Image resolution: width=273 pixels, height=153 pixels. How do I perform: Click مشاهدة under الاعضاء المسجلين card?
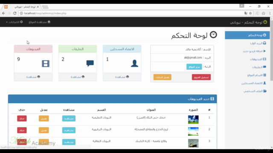tap(122, 77)
